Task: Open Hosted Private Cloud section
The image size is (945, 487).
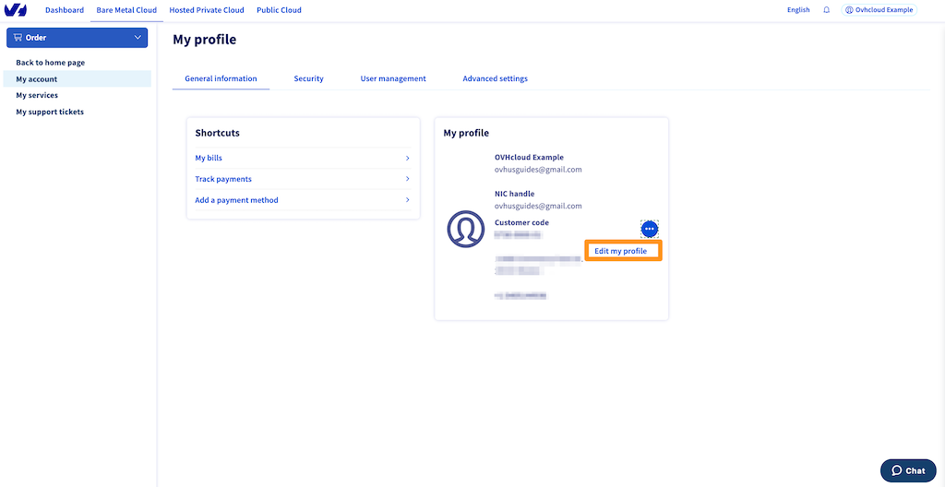Action: pos(207,10)
